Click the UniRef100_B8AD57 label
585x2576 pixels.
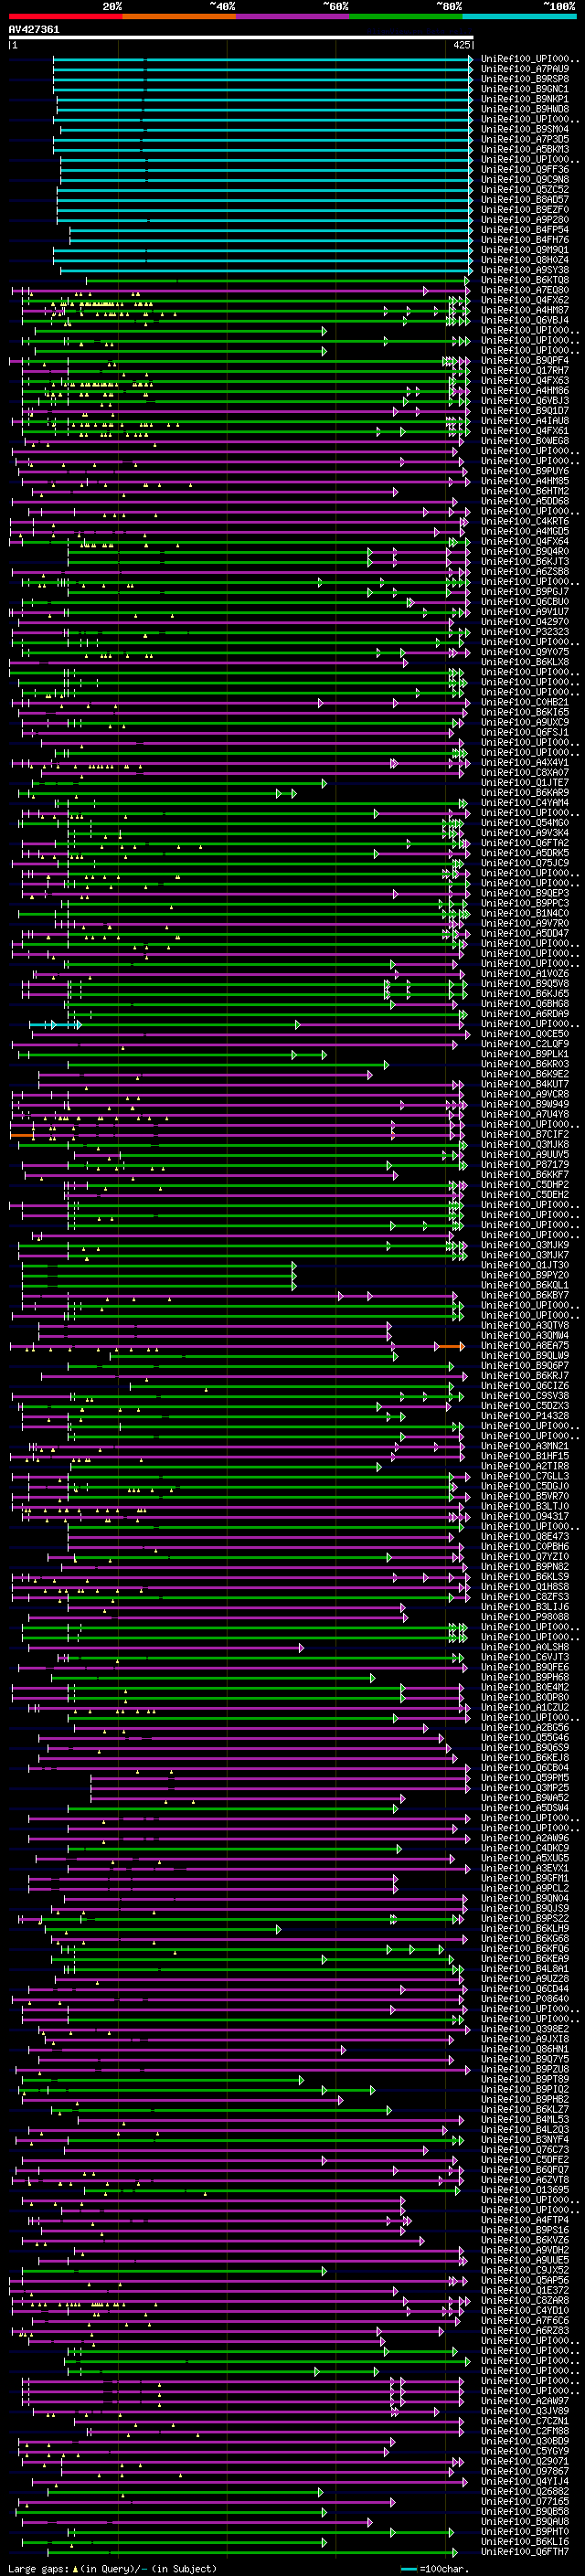coord(525,200)
